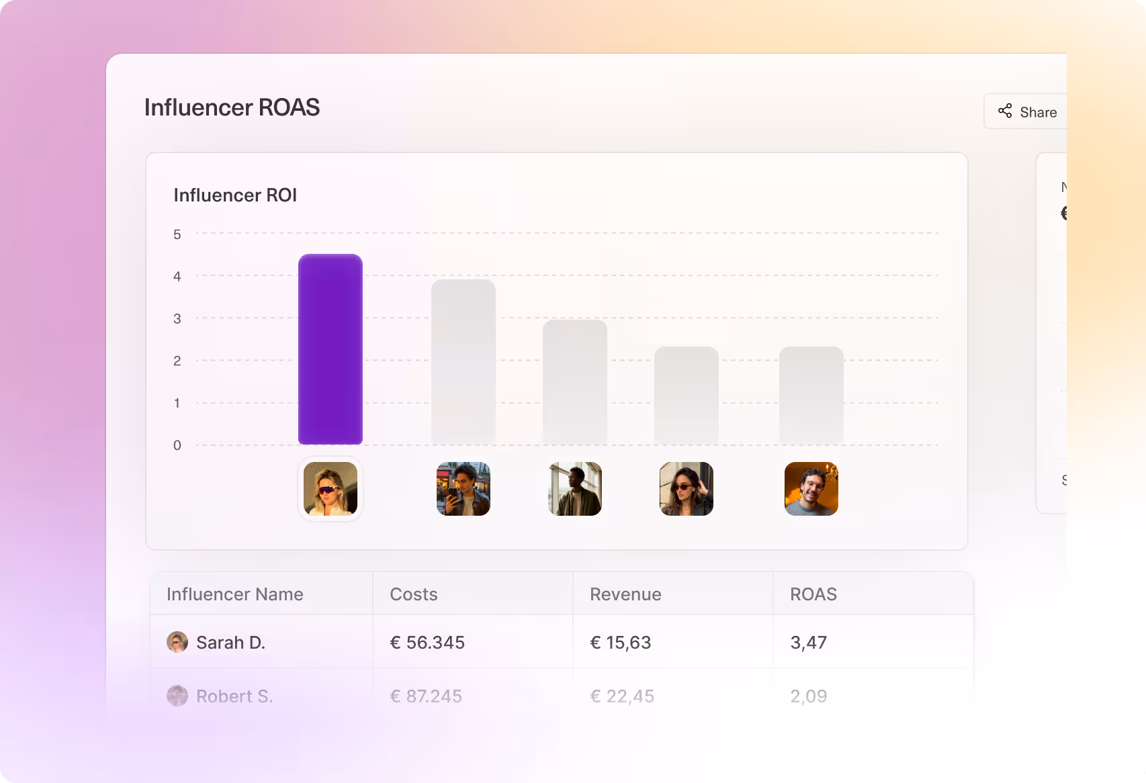The height and width of the screenshot is (783, 1146).
Task: Click the fourth influencer's avatar with sunglasses
Action: (686, 489)
